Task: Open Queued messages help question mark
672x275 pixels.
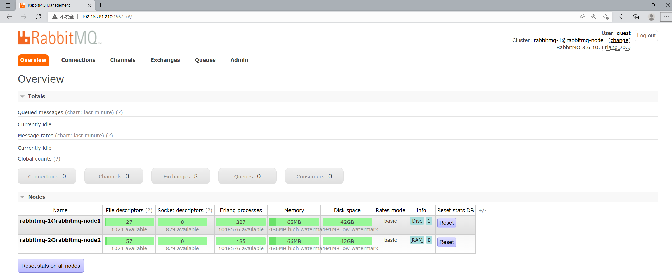Action: 120,112
